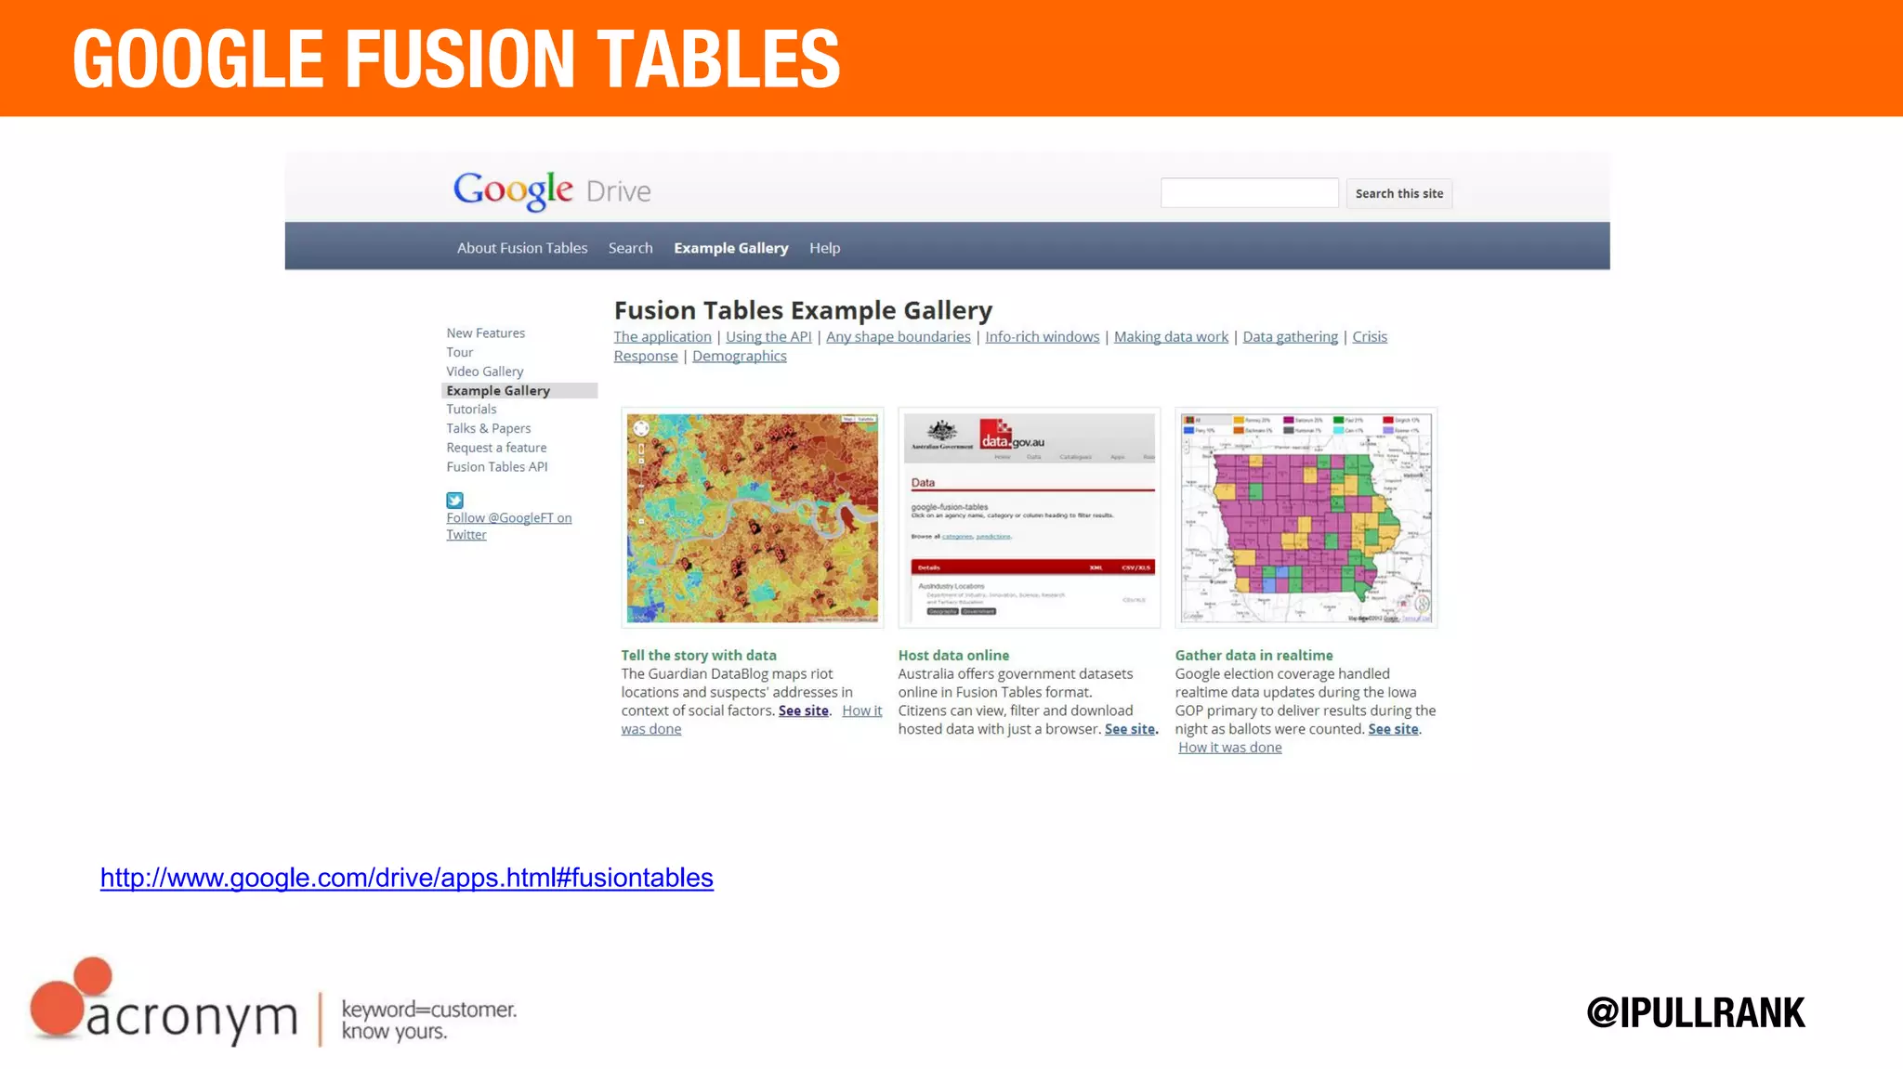The image size is (1903, 1069).
Task: Jump to Any shape boundaries section
Action: pyautogui.click(x=899, y=337)
